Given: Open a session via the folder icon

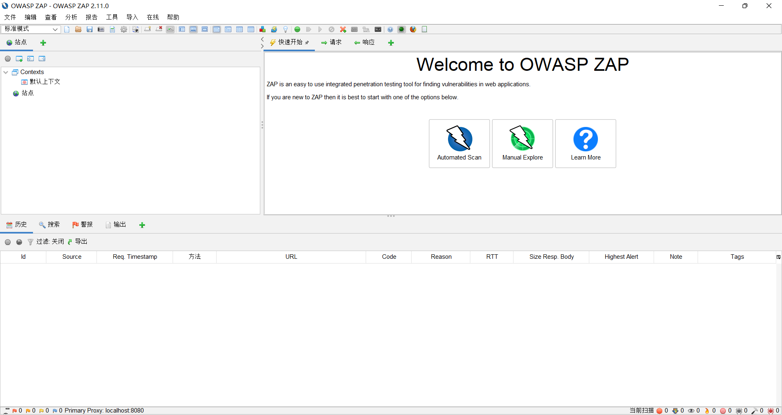Looking at the screenshot, I should pyautogui.click(x=78, y=29).
